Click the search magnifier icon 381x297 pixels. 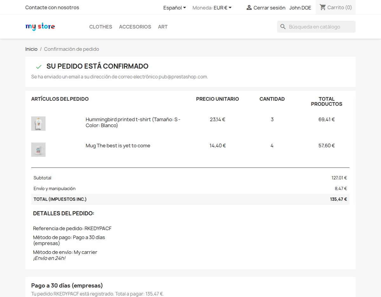(x=283, y=27)
